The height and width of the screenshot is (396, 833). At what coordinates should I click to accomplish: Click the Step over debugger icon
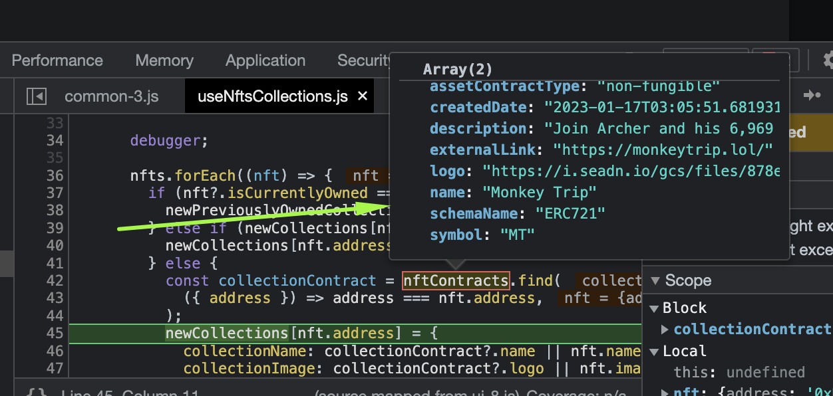point(813,95)
